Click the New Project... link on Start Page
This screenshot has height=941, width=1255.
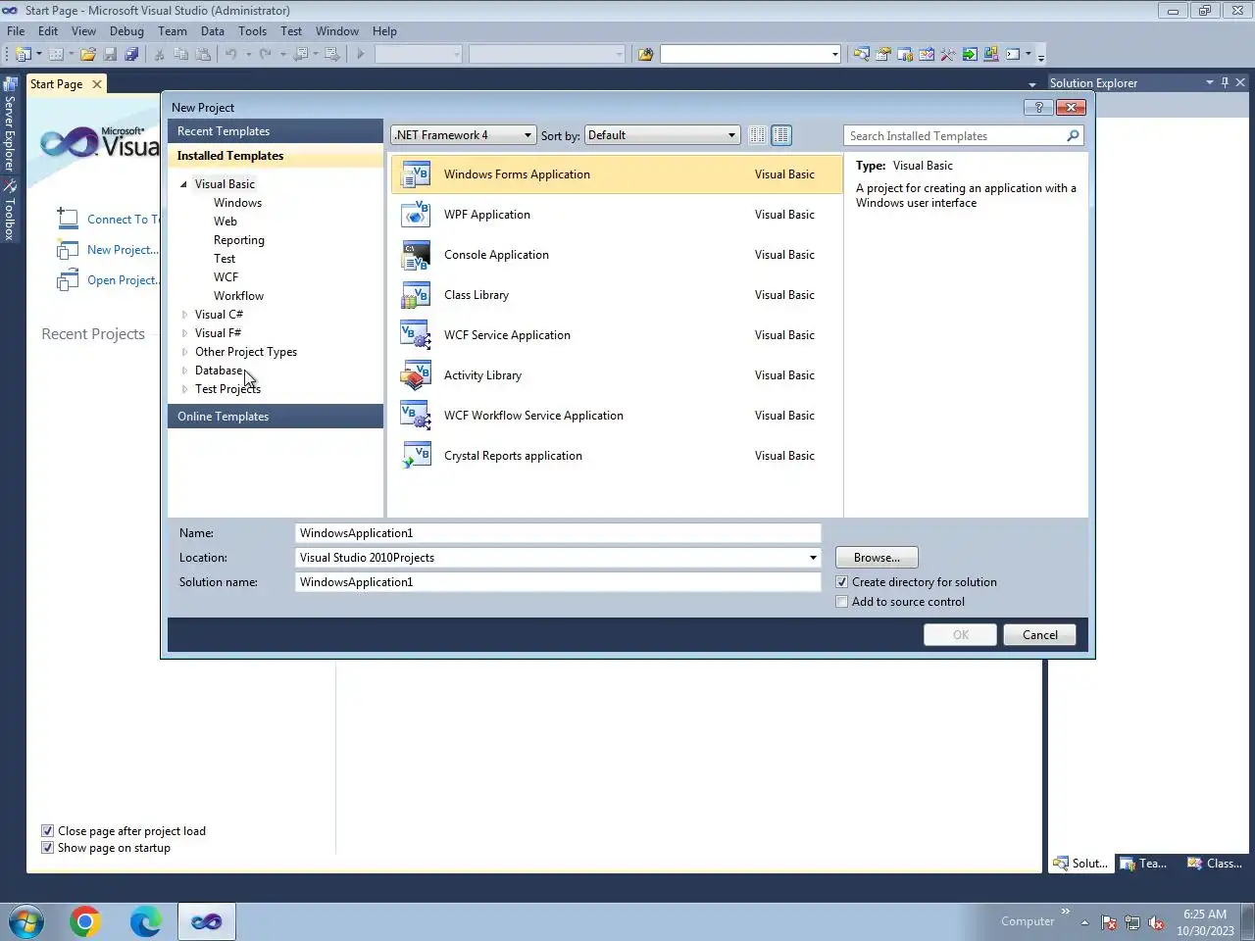(123, 250)
